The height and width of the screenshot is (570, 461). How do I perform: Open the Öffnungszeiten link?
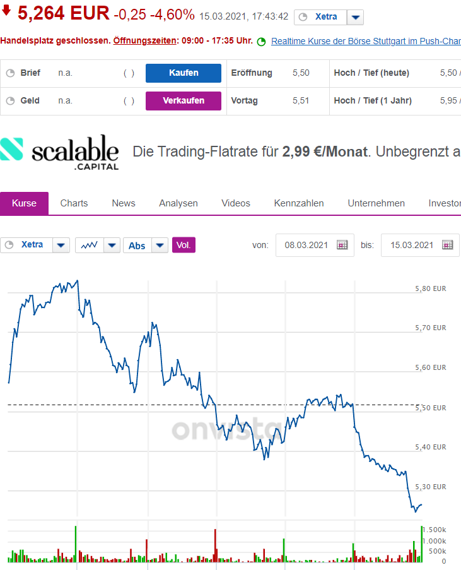click(x=144, y=41)
